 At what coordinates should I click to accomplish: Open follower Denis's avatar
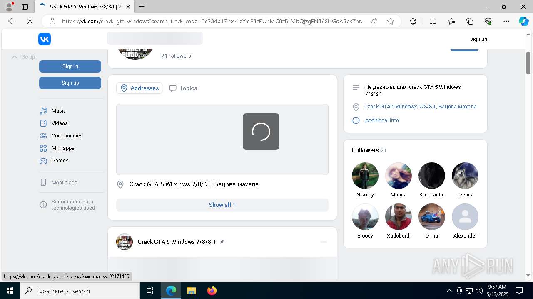coord(465,176)
